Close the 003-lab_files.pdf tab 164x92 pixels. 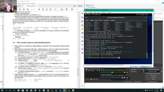pyautogui.click(x=38, y=6)
